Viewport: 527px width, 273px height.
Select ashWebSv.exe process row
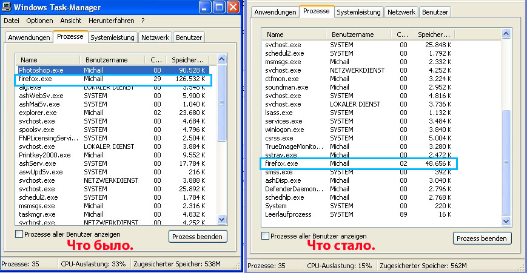[x=113, y=96]
